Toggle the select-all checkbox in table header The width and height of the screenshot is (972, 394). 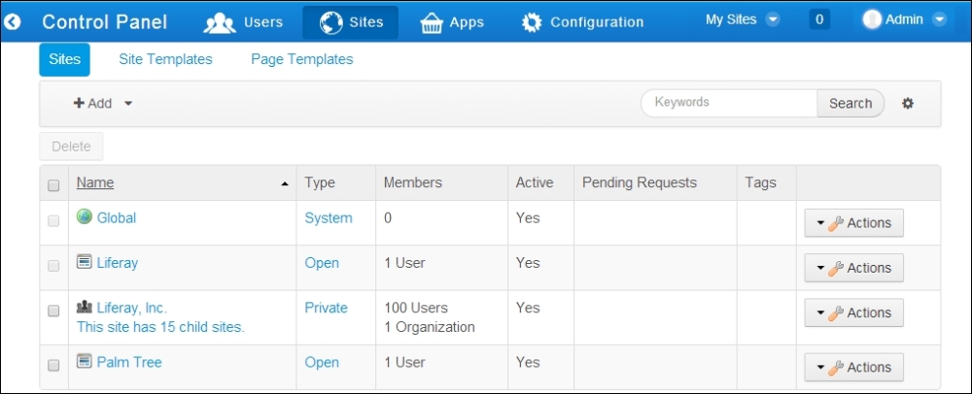click(53, 185)
